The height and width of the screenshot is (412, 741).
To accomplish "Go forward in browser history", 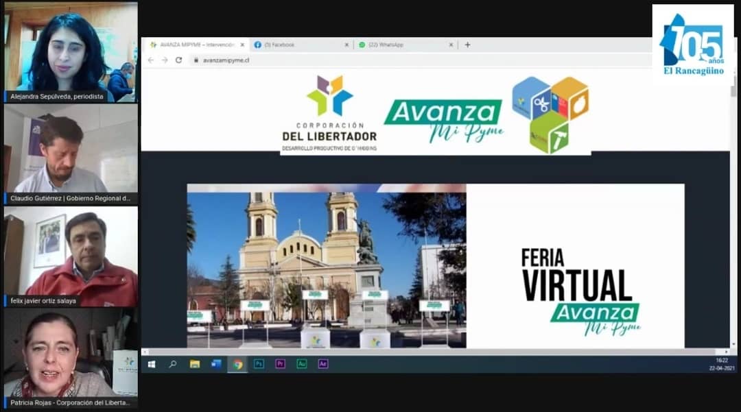I will 165,60.
